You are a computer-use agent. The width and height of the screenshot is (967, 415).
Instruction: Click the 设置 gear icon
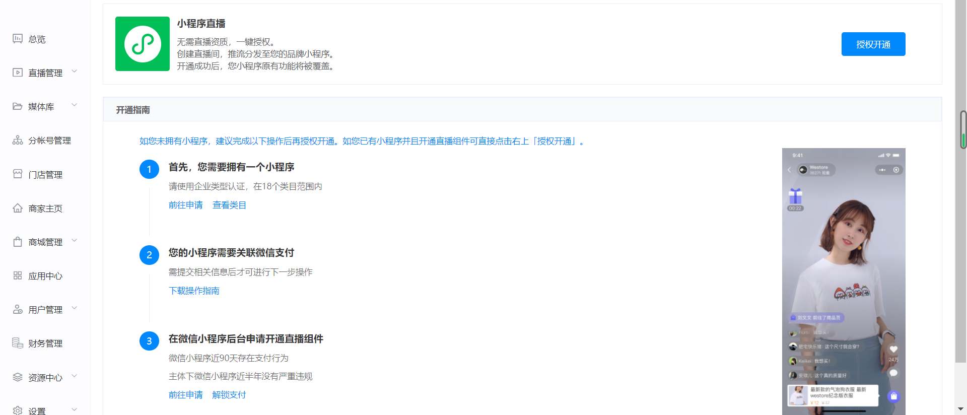18,410
